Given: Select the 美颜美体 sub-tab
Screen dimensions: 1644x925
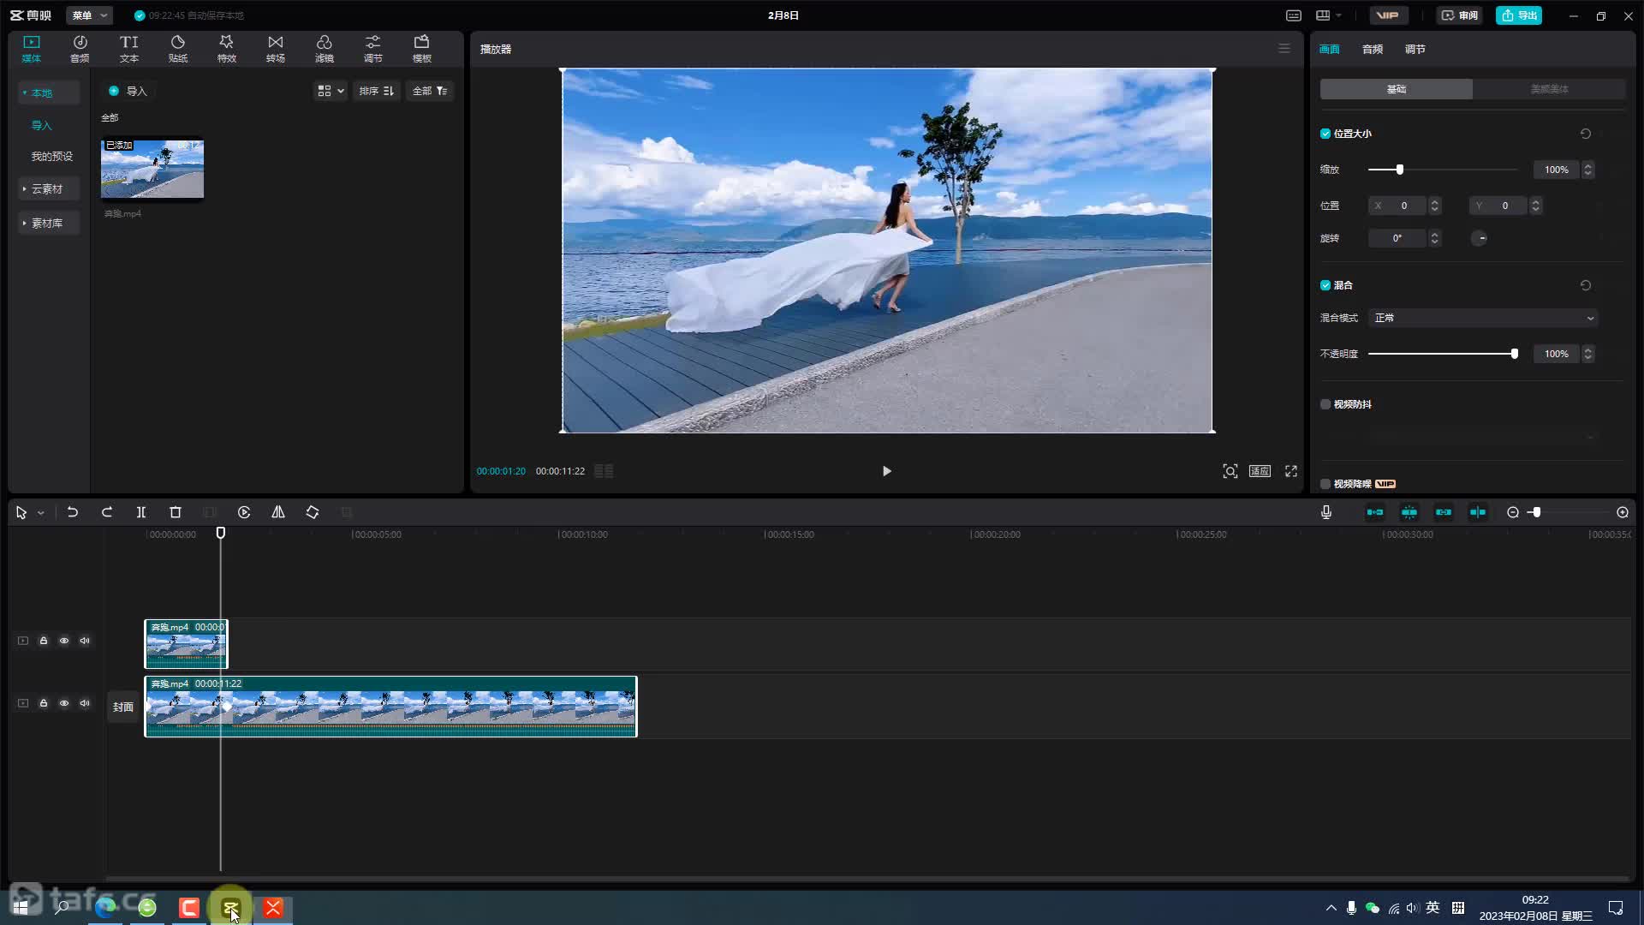Looking at the screenshot, I should (1549, 89).
